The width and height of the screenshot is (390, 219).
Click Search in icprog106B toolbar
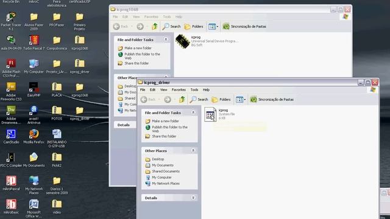pyautogui.click(x=171, y=26)
